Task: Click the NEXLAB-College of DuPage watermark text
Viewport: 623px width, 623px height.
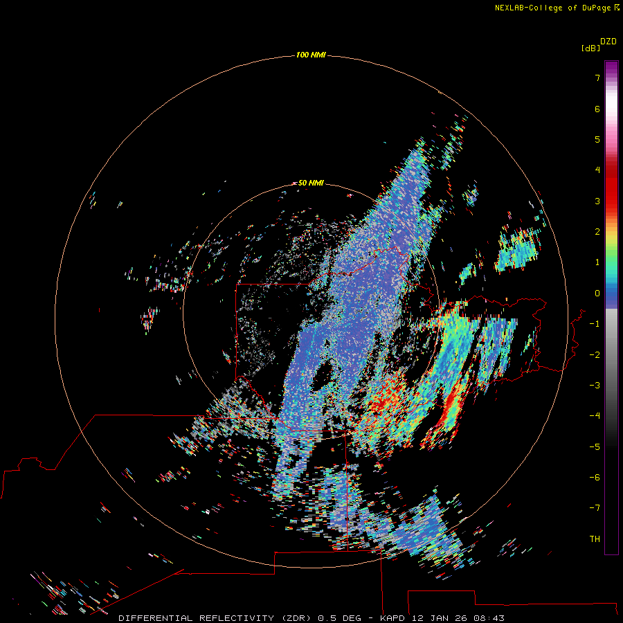Action: 552,8
